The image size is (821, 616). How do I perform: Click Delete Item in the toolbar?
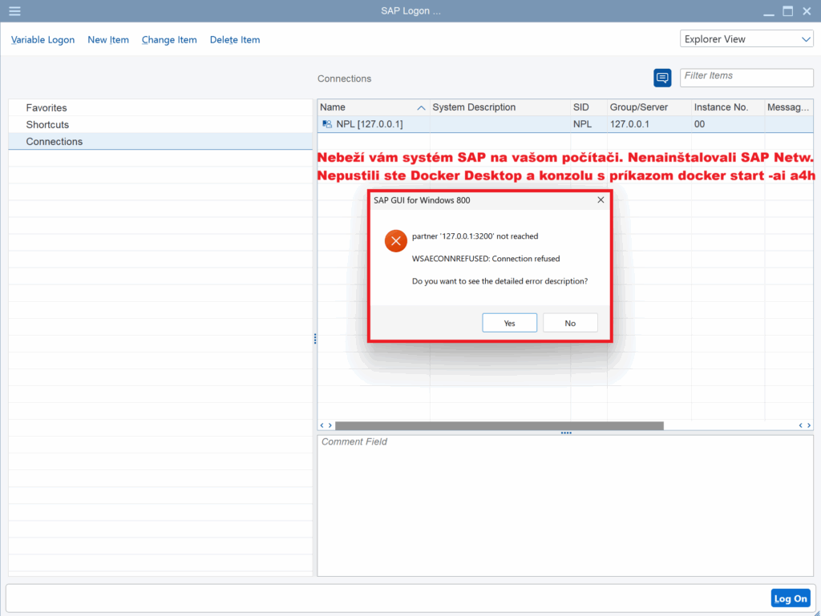(235, 40)
